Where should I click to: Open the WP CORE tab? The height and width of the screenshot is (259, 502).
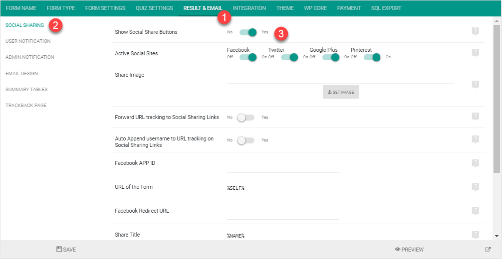point(315,8)
